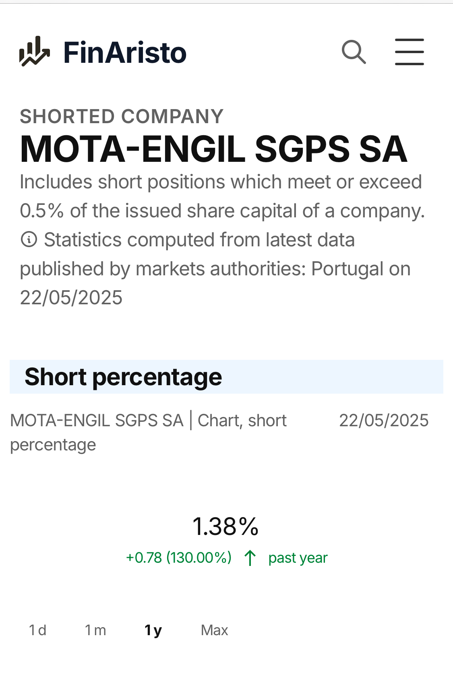Click the MOTA-ENGIL SGPS SA main heading

pos(213,149)
